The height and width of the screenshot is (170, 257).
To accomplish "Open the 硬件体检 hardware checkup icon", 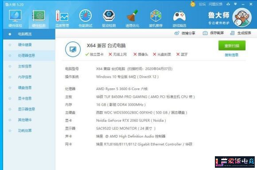I will (15, 18).
